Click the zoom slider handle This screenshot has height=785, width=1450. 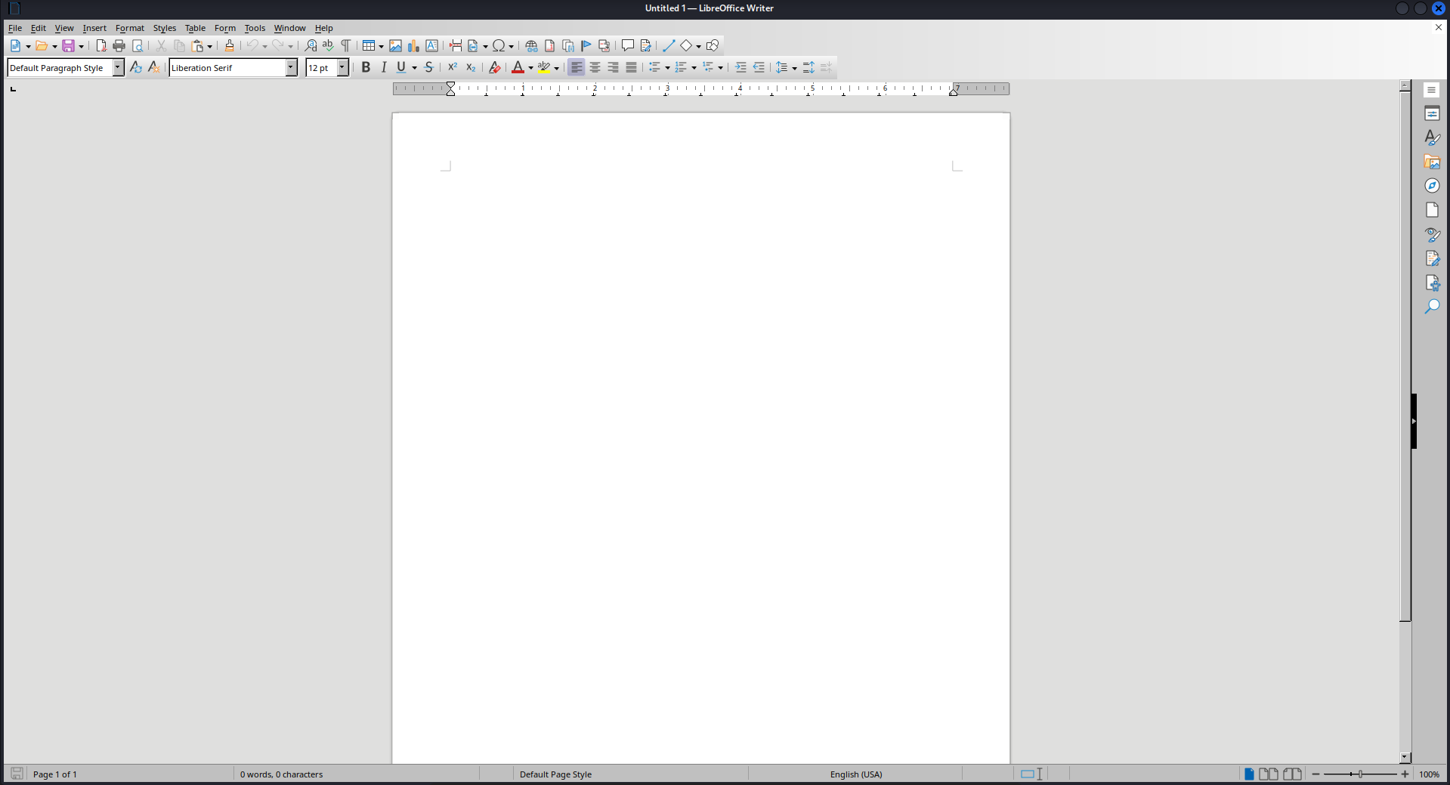tap(1360, 774)
